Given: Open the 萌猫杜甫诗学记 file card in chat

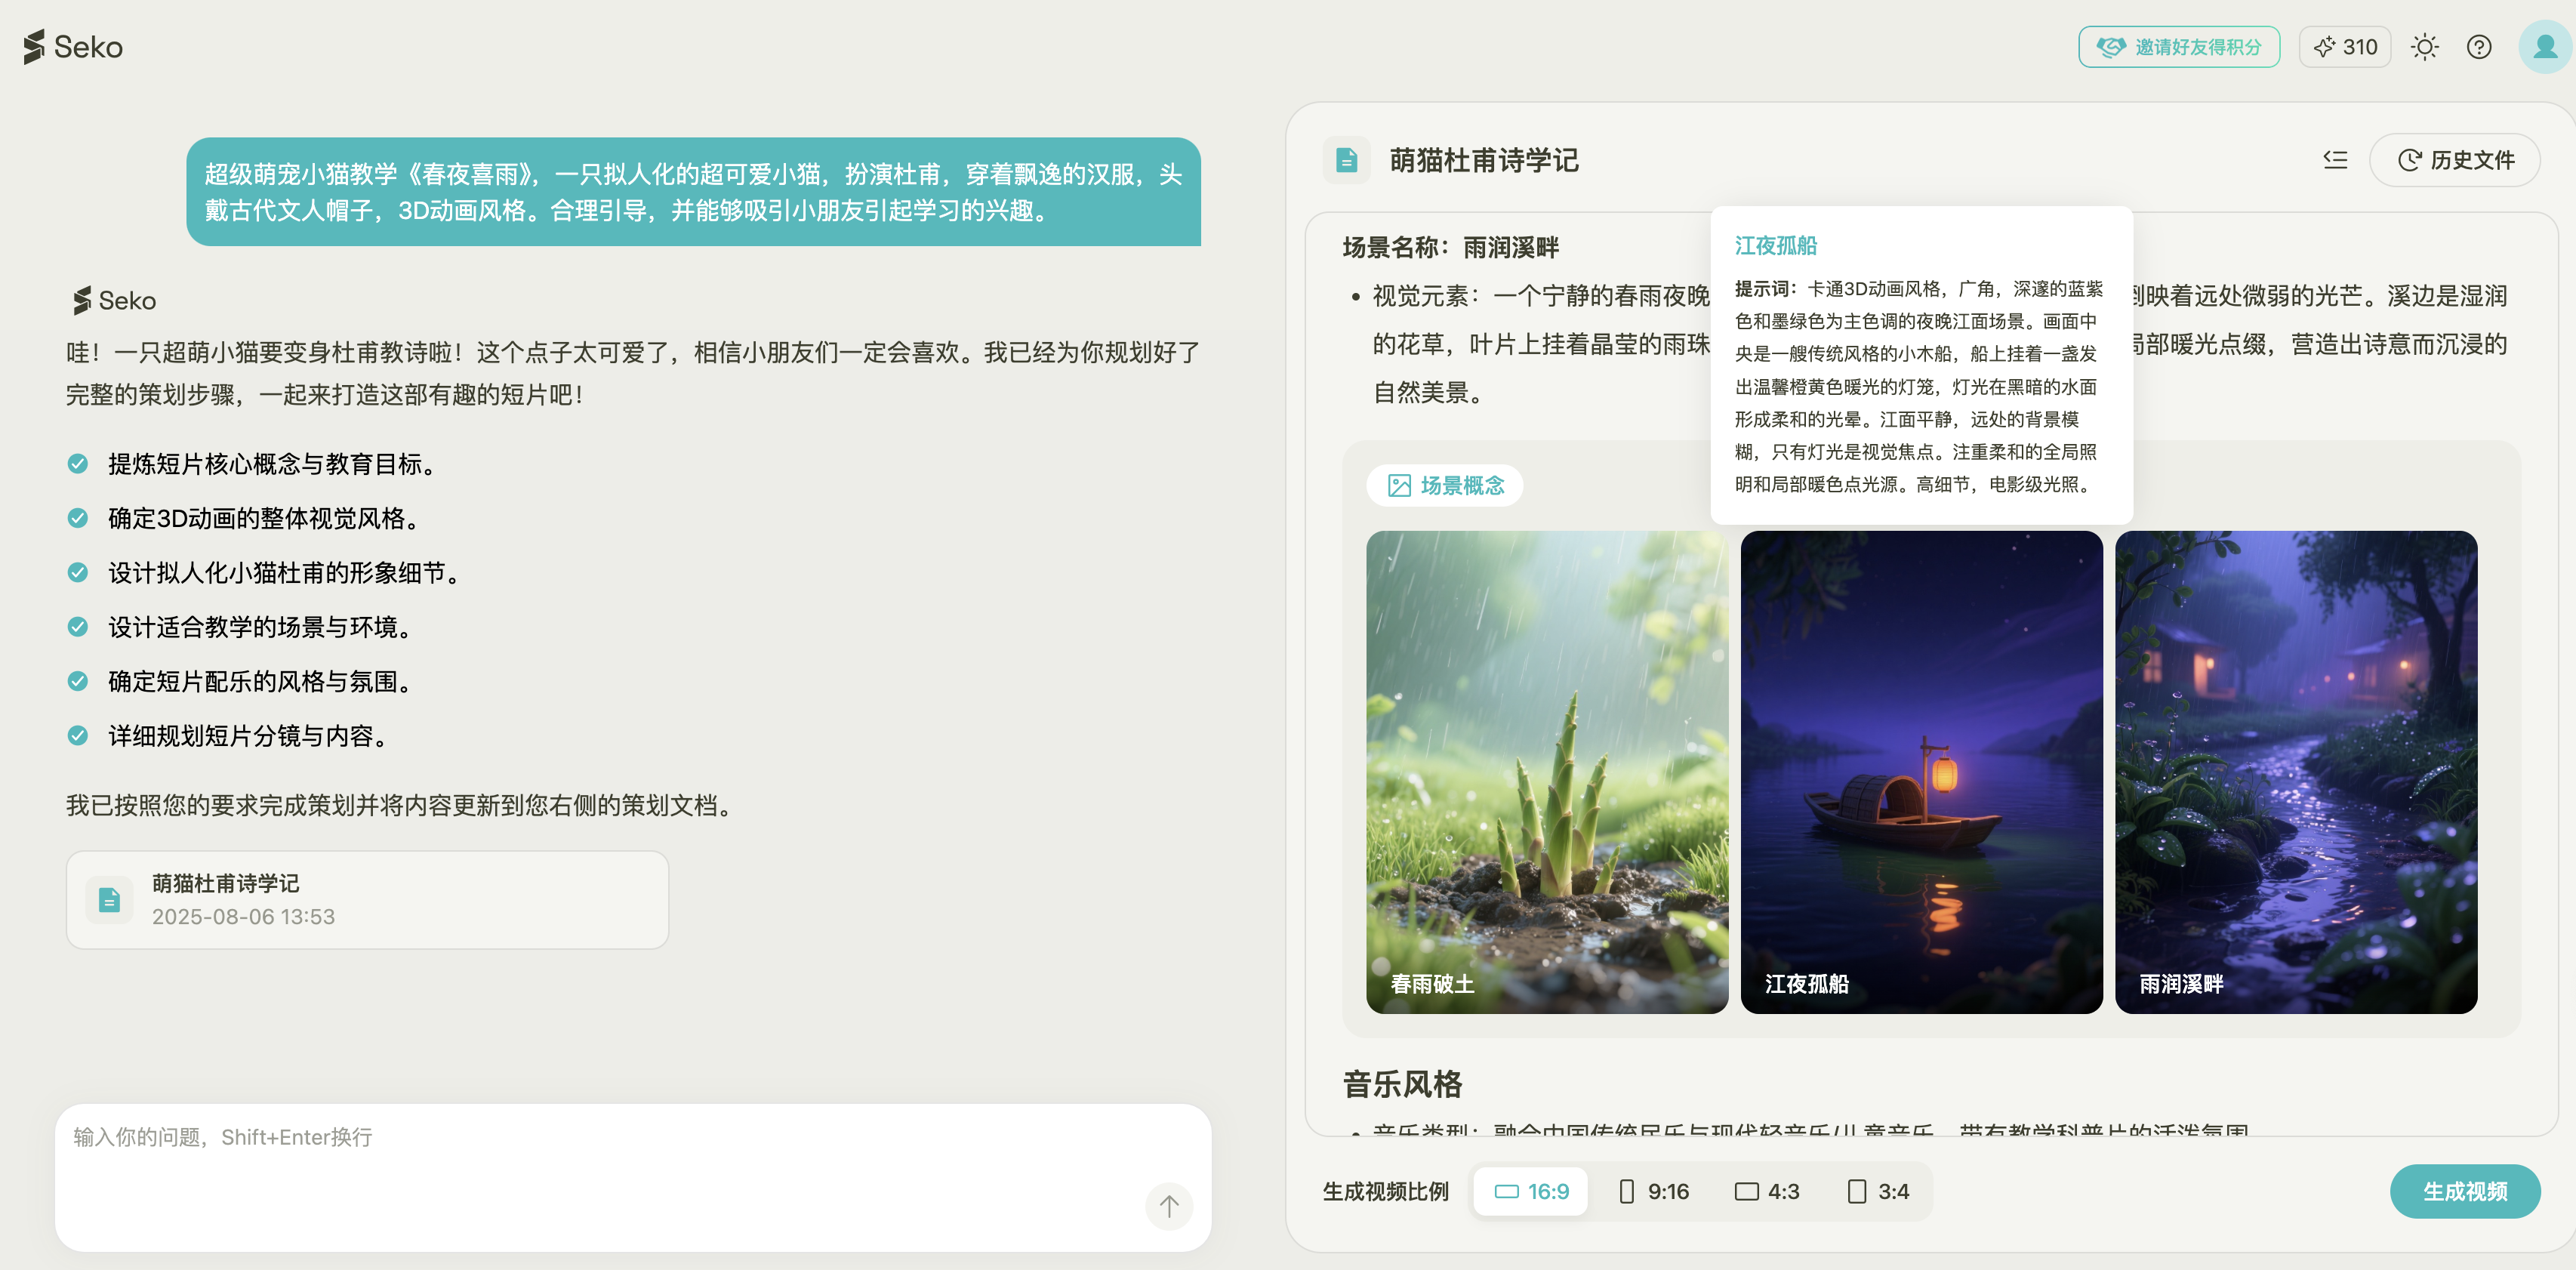Looking at the screenshot, I should [367, 900].
